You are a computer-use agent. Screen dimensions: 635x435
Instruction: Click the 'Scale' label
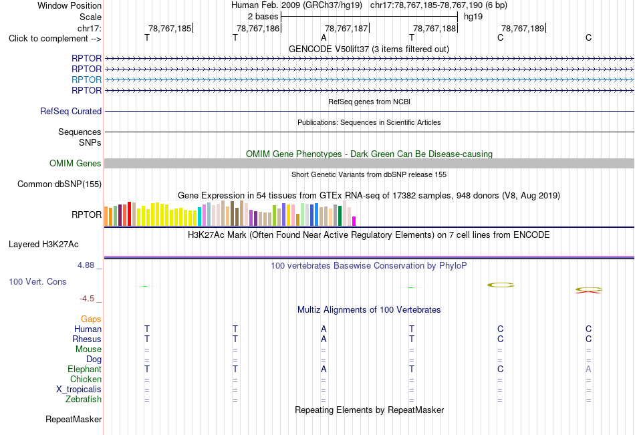tap(90, 17)
